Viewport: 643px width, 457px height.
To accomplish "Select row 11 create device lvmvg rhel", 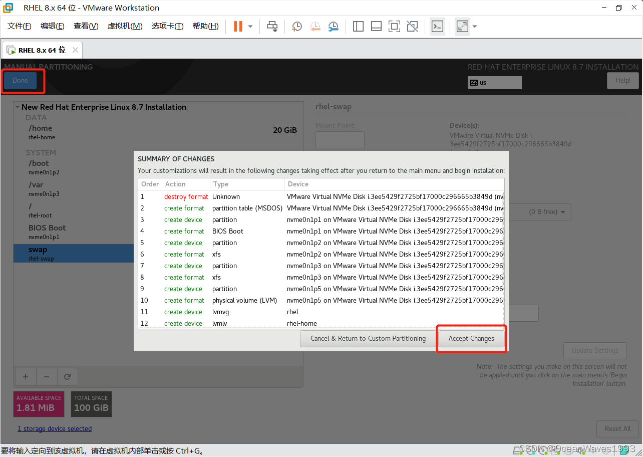I will [x=321, y=312].
